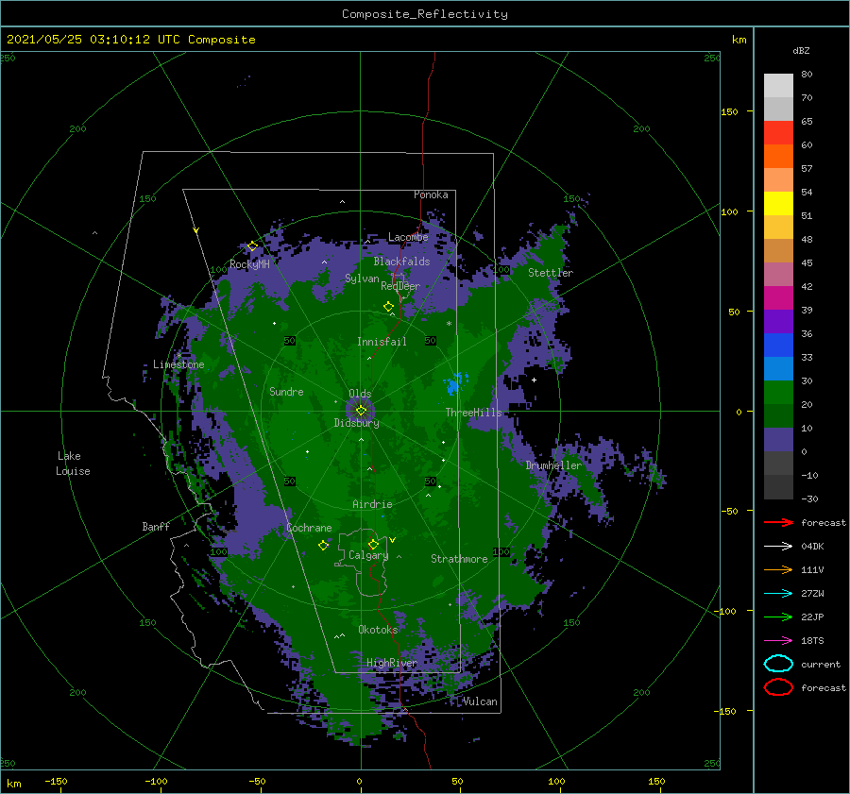The height and width of the screenshot is (794, 850).
Task: Click the Airdrie city label
Action: pos(372,504)
